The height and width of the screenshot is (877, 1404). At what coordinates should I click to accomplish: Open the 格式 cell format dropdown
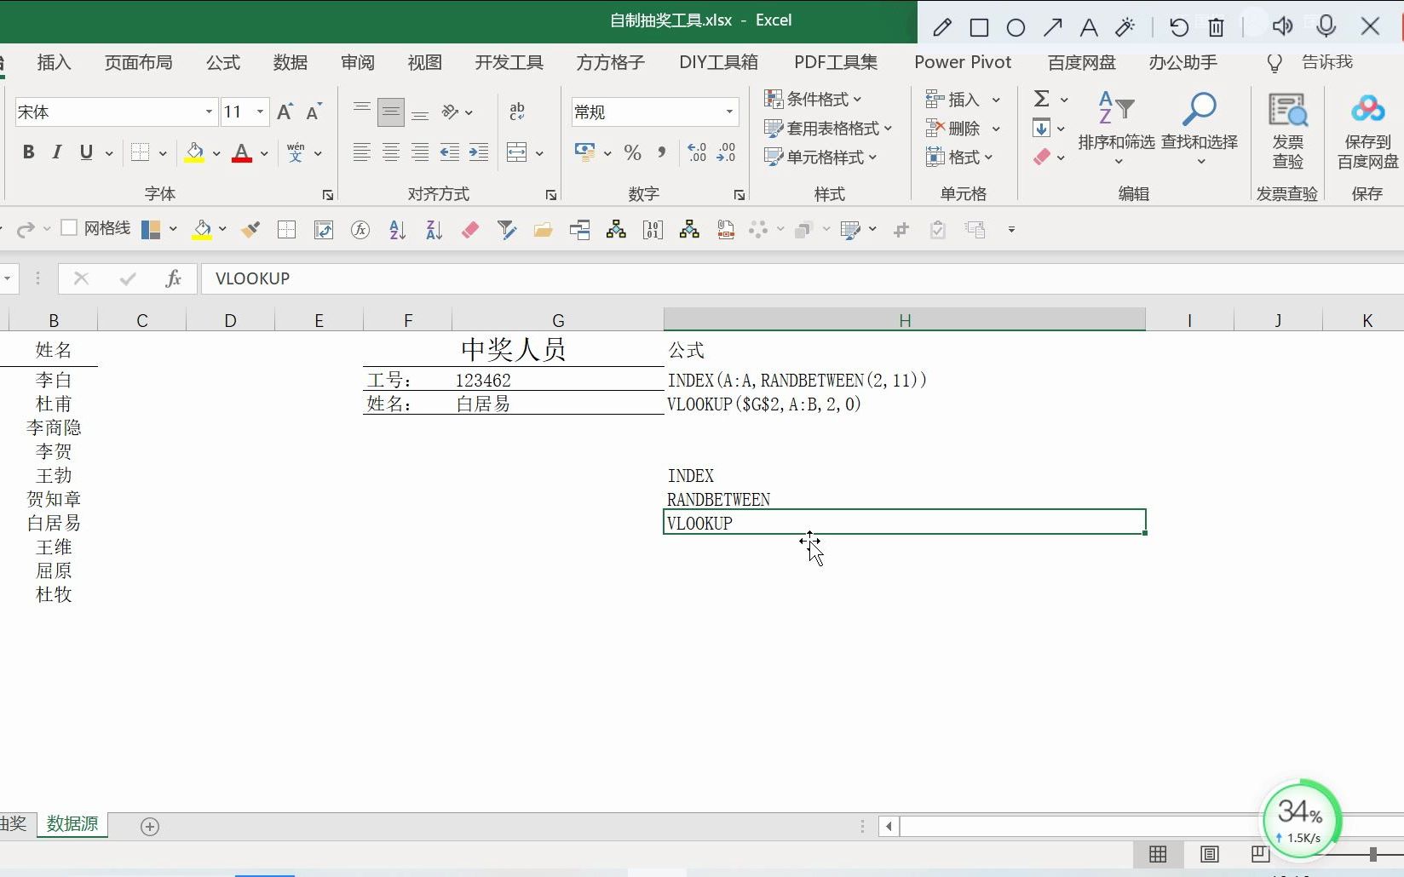coord(960,158)
